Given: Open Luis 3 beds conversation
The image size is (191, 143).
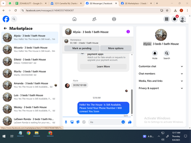Looking at the screenshot, I should 30,97.
